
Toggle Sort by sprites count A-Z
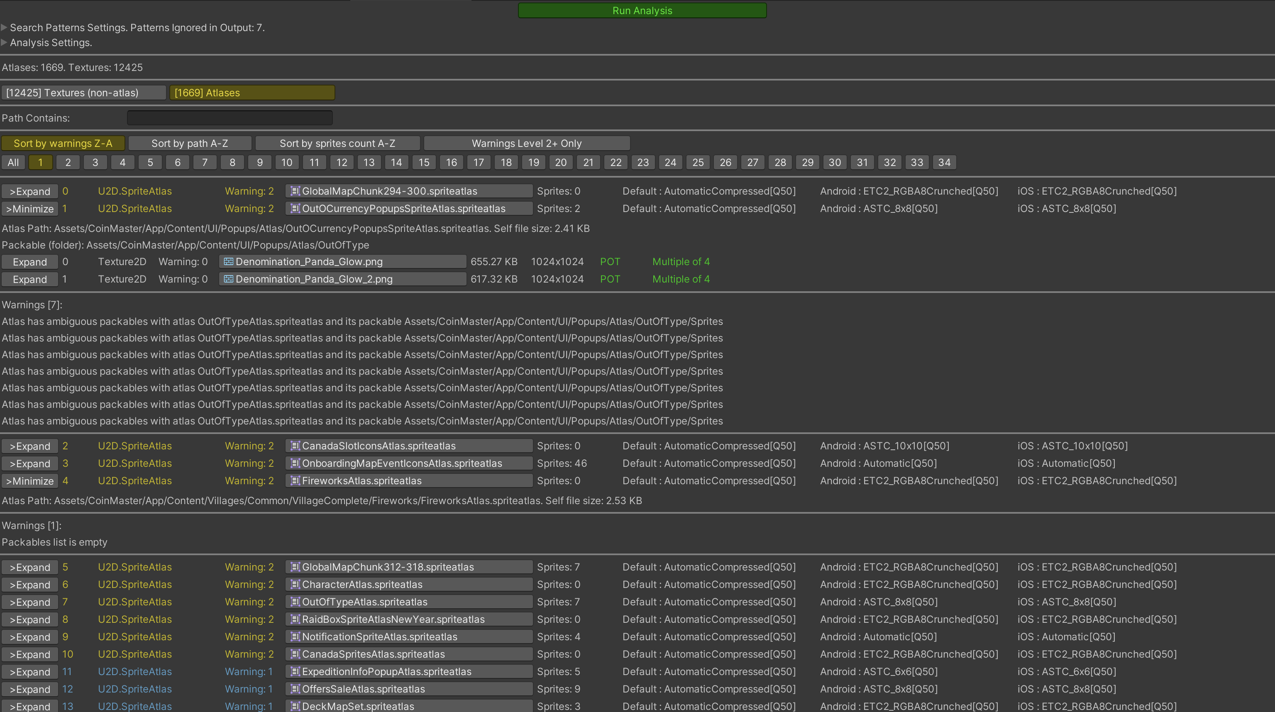tap(337, 144)
